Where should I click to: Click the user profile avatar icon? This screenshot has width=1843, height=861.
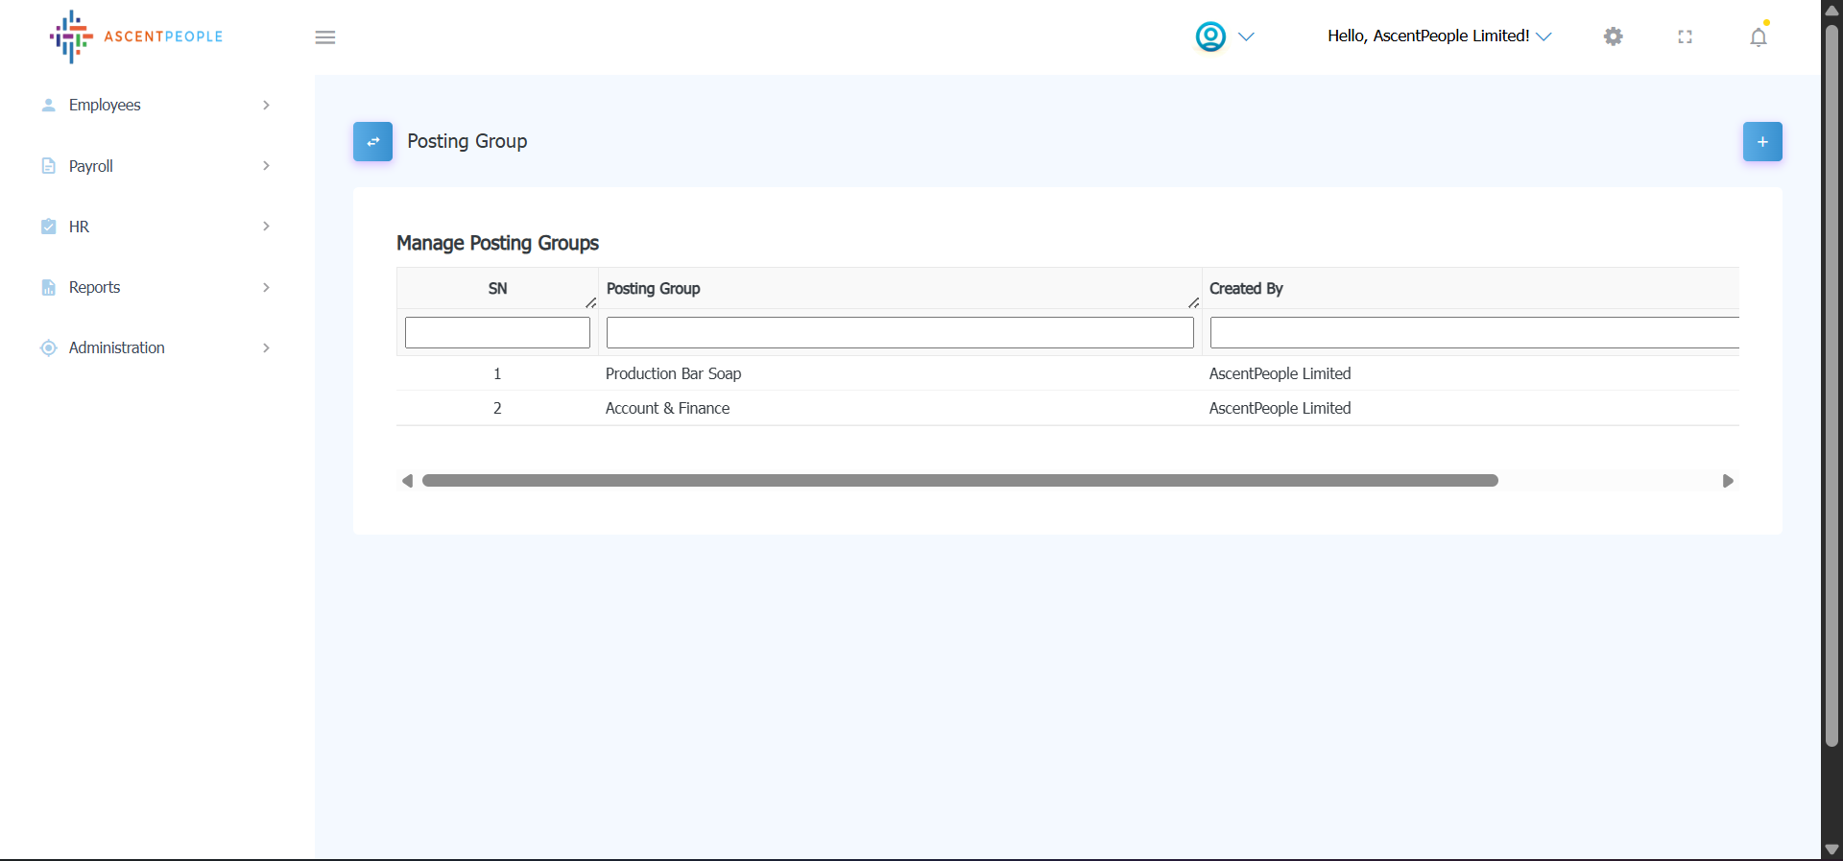click(1210, 36)
